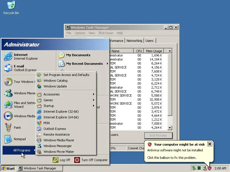Viewport: 230px width, 172px height.
Task: Launch Windows Media Player in All Programs list
Action: point(66,140)
